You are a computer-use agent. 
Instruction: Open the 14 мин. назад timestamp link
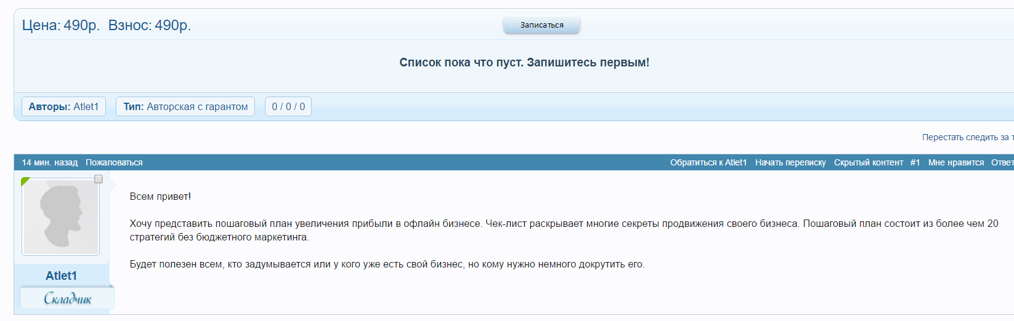[49, 162]
